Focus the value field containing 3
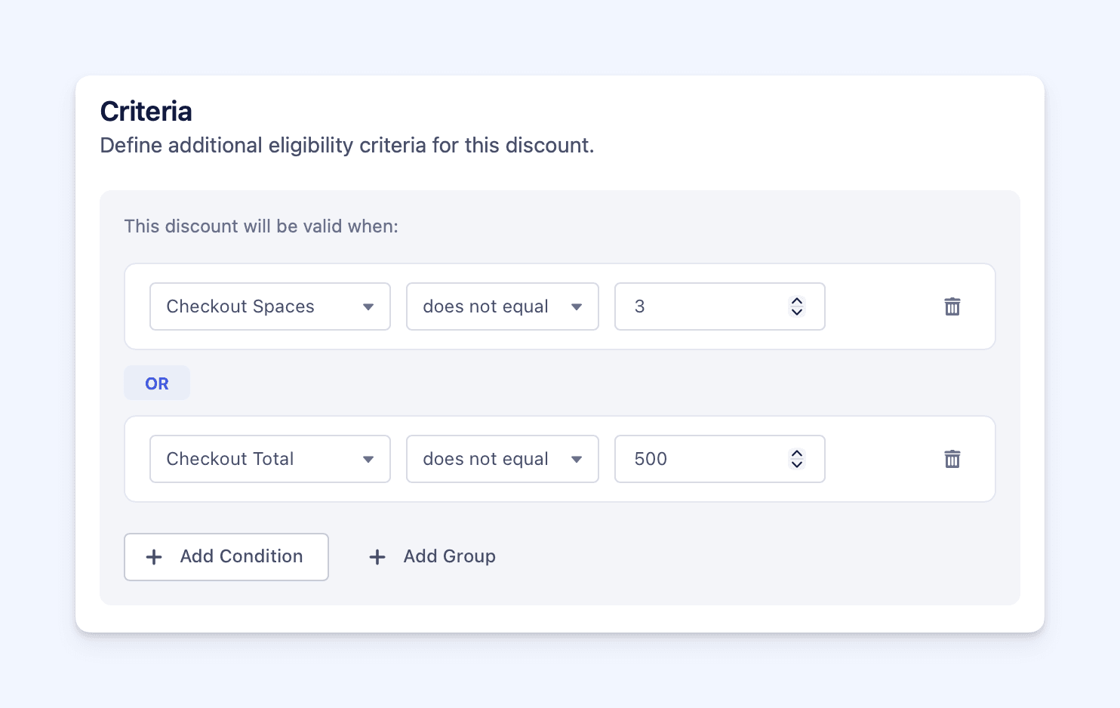The width and height of the screenshot is (1120, 708). coord(702,306)
